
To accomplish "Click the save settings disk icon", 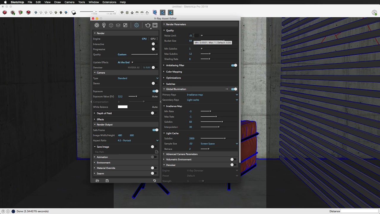I will 107,181.
